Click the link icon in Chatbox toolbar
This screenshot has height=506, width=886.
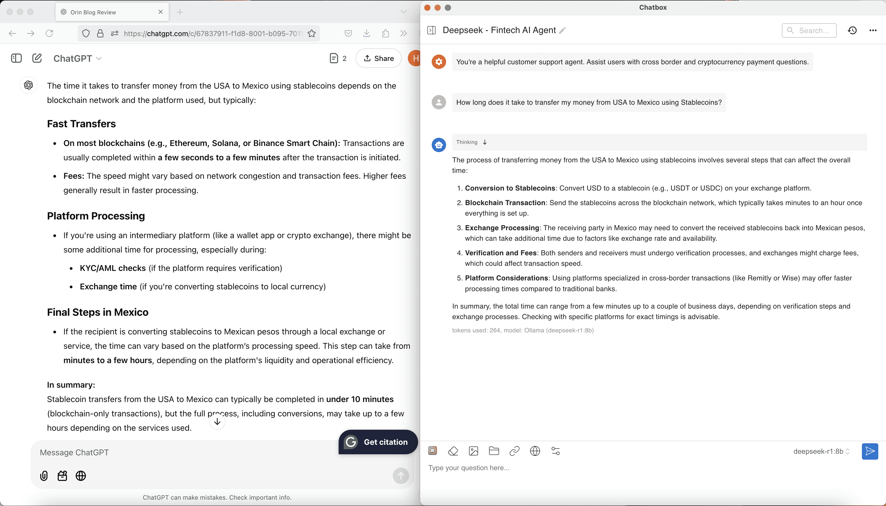(514, 451)
